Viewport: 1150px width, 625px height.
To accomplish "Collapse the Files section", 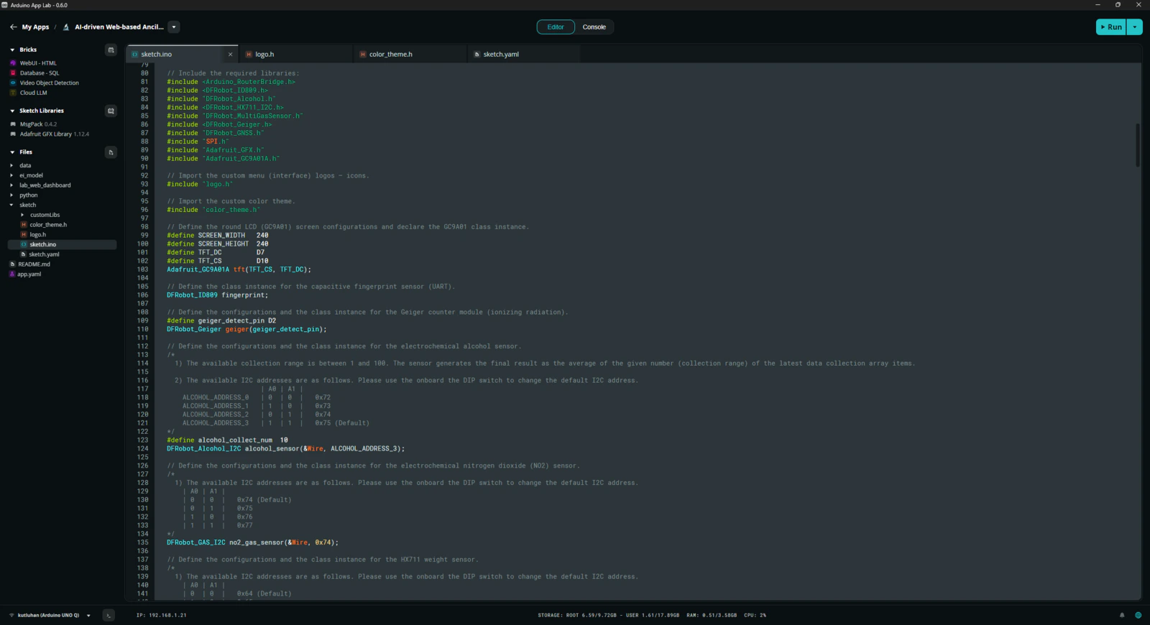I will pyautogui.click(x=12, y=152).
